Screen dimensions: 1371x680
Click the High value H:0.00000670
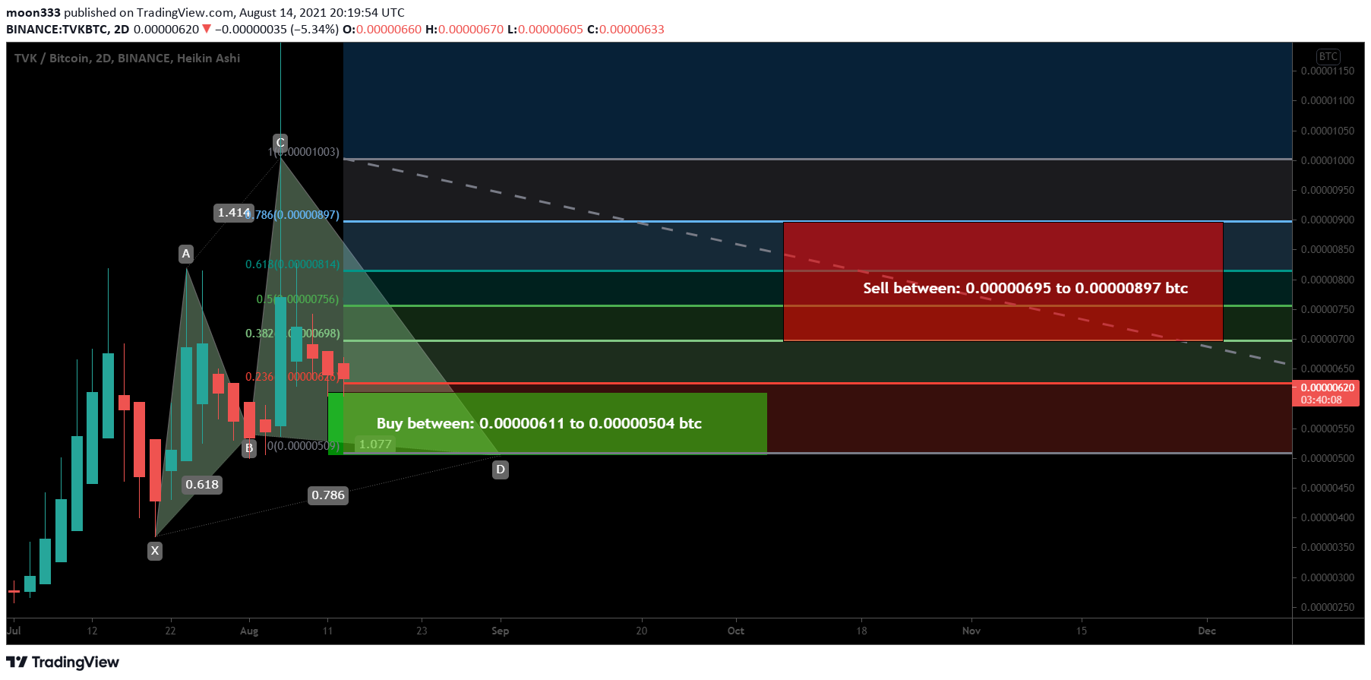click(464, 30)
